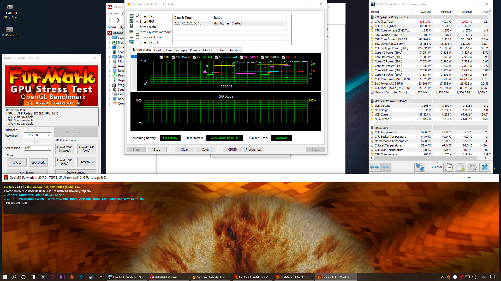Viewport: 501px width, 281px height.
Task: Expand Prog tree node in AIDA64
Action: tap(109, 85)
